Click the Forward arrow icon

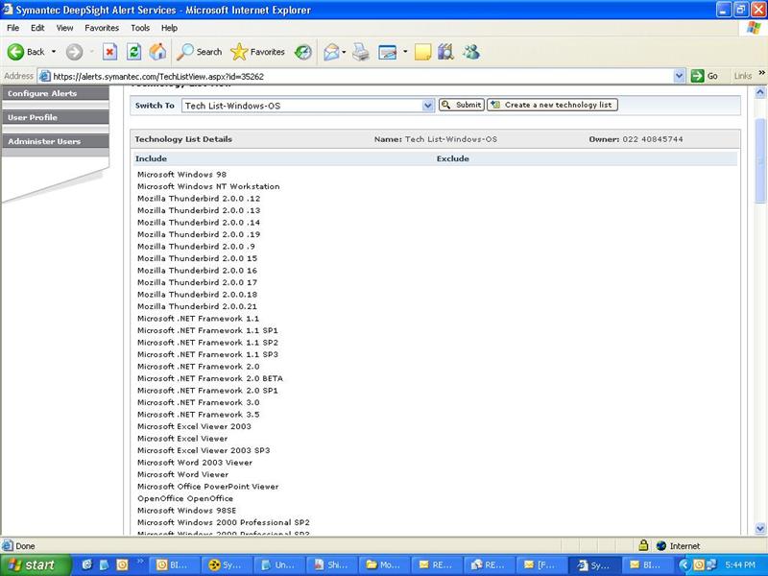point(75,52)
